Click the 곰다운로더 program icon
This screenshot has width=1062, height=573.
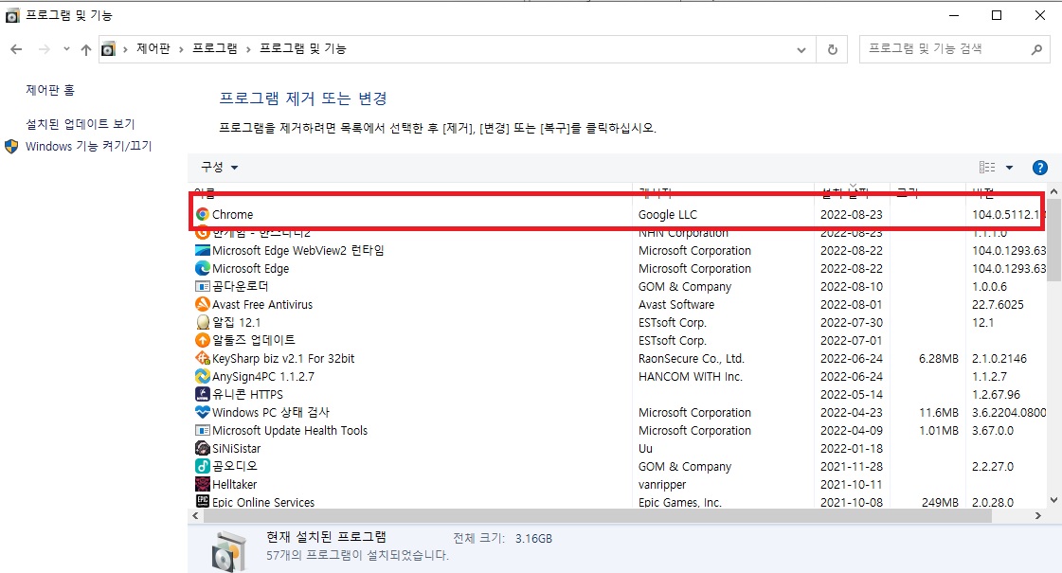(x=202, y=286)
